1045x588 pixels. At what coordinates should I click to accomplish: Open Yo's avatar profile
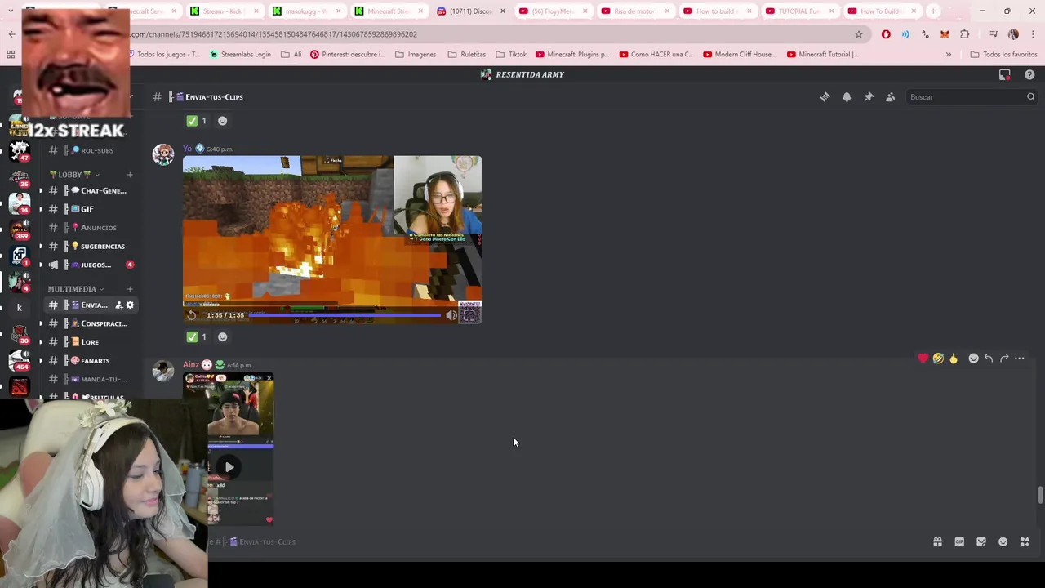tap(163, 154)
